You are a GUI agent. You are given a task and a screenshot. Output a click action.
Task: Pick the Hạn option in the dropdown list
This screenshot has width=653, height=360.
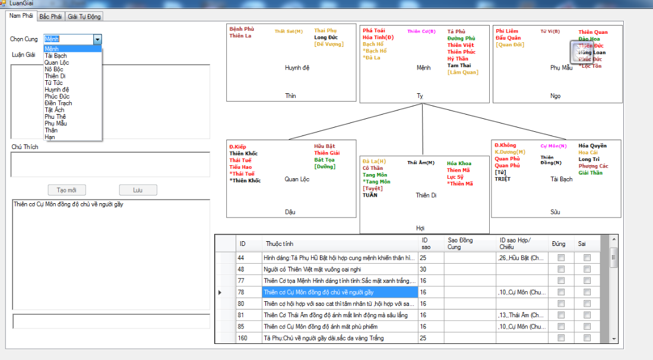click(x=50, y=137)
